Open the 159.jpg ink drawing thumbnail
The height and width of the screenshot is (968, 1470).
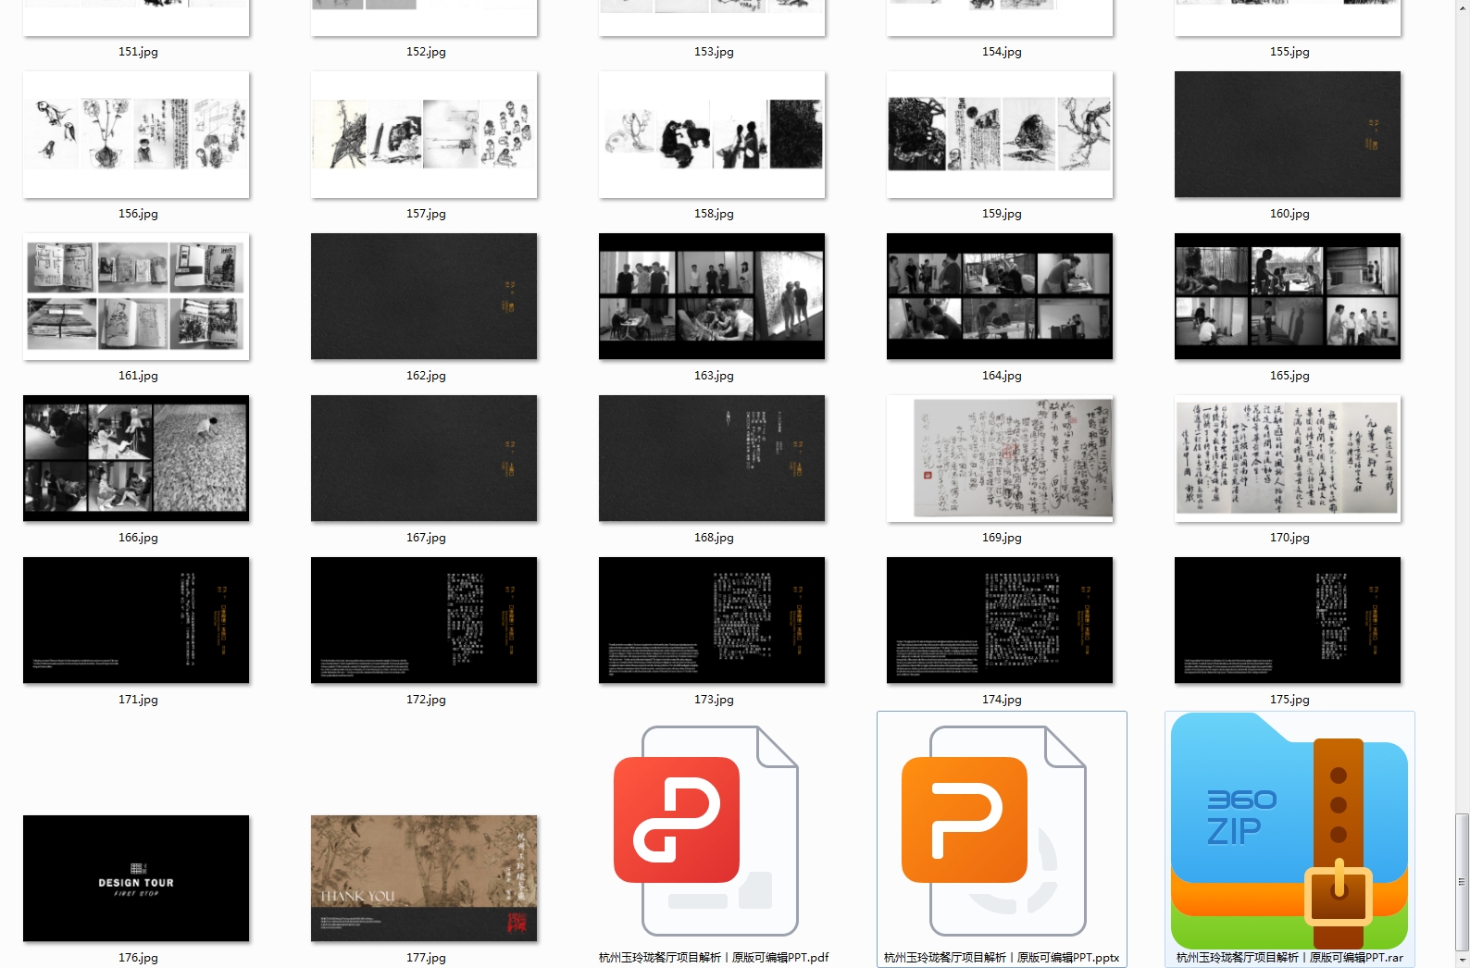1000,134
